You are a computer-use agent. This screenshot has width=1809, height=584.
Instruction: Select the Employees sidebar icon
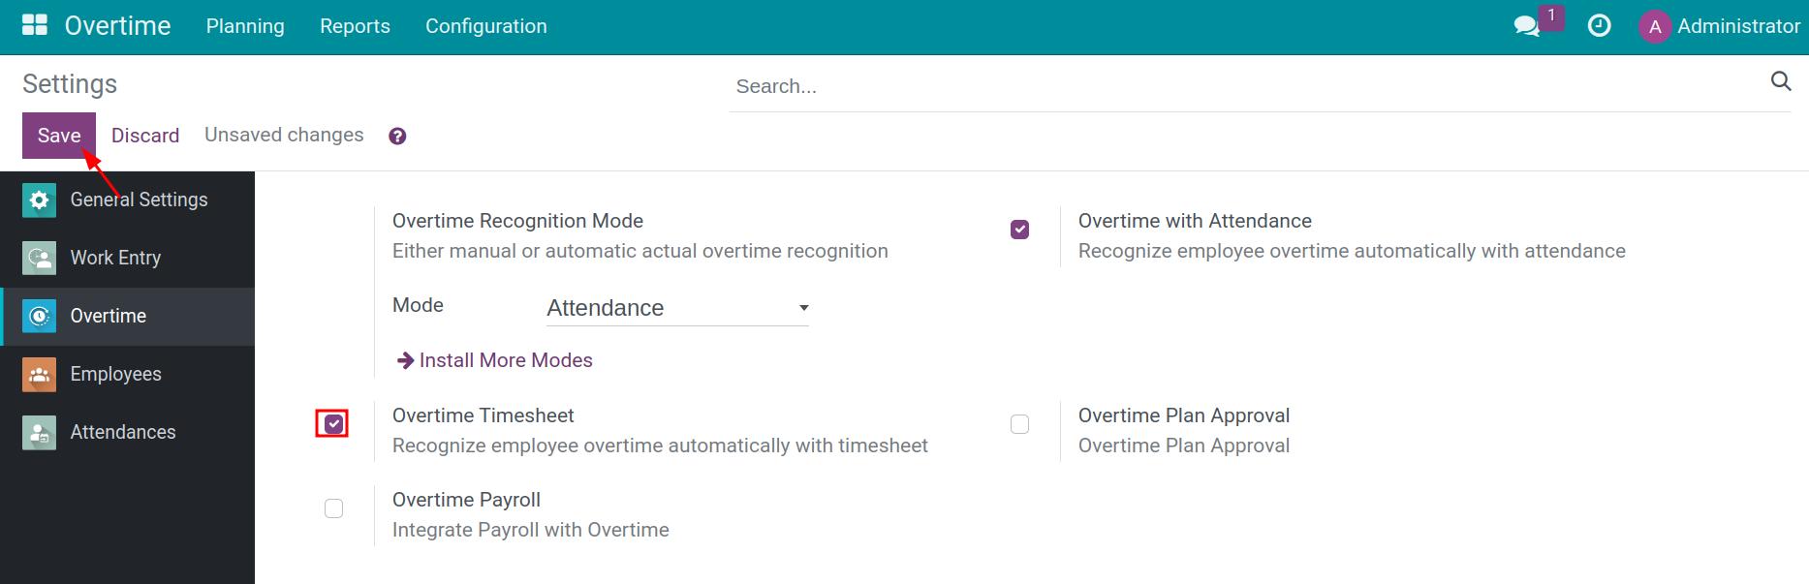coord(39,374)
